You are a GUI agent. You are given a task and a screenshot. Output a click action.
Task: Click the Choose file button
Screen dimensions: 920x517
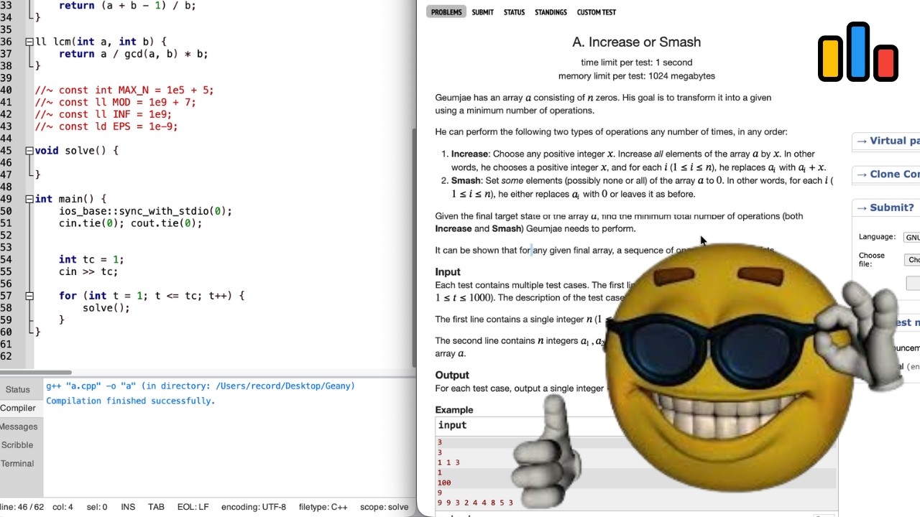click(912, 260)
